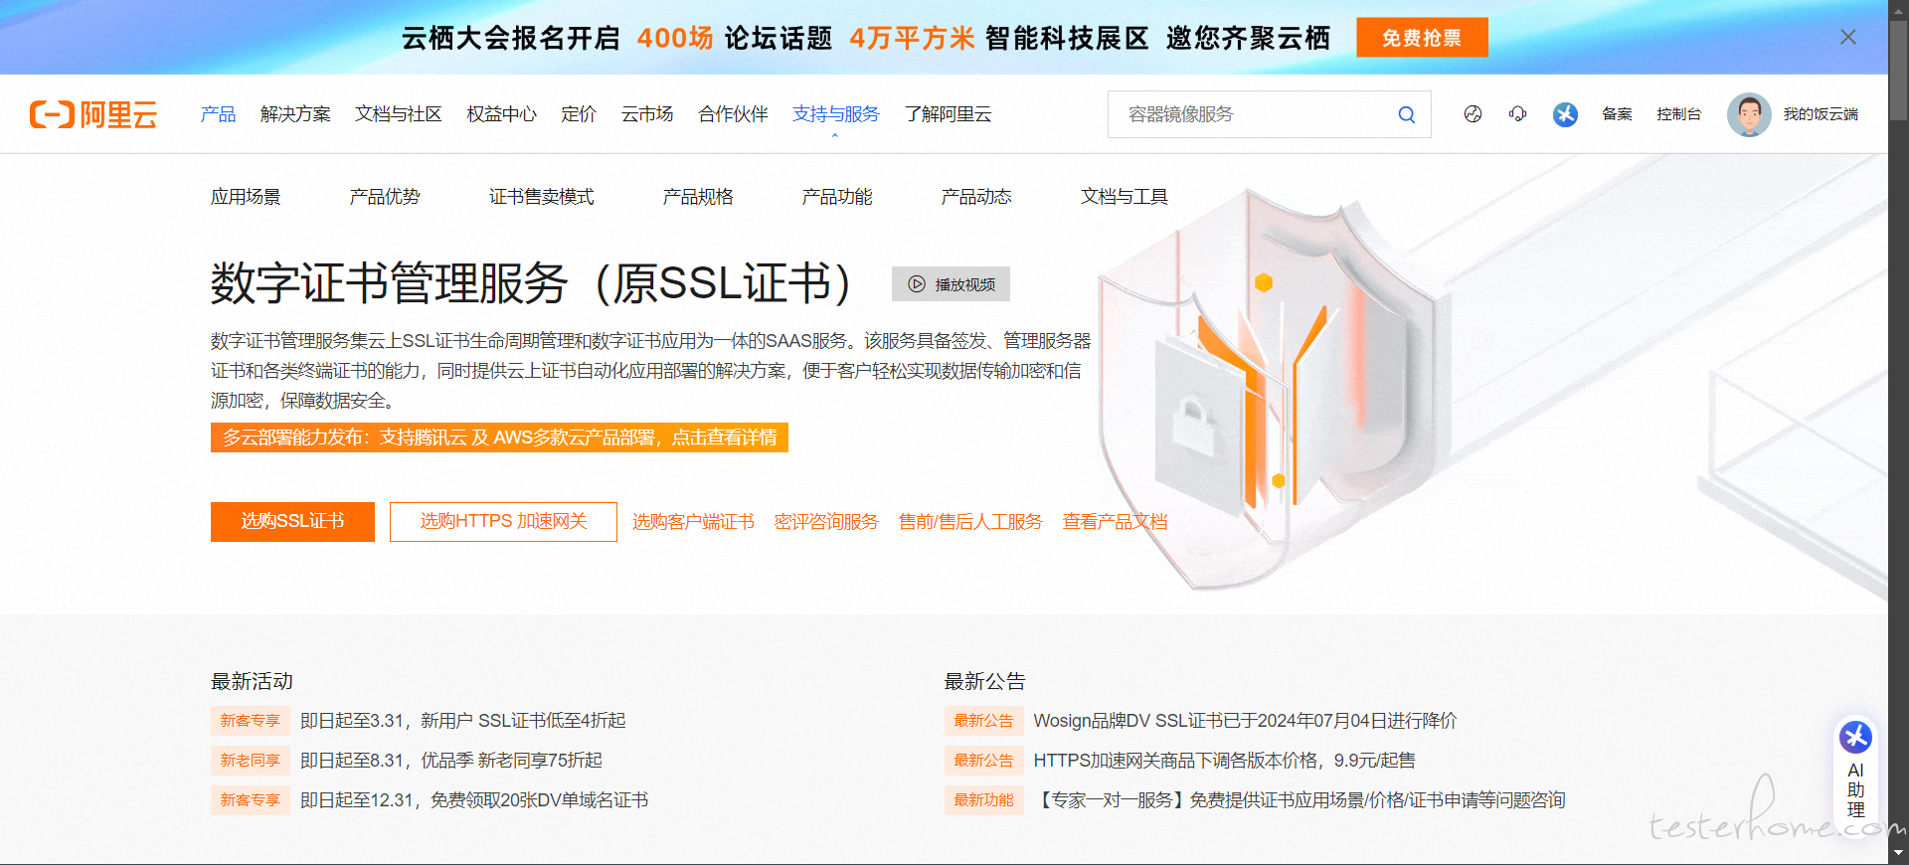Switch to the 文档与工具 tab
This screenshot has width=1909, height=865.
click(1125, 197)
